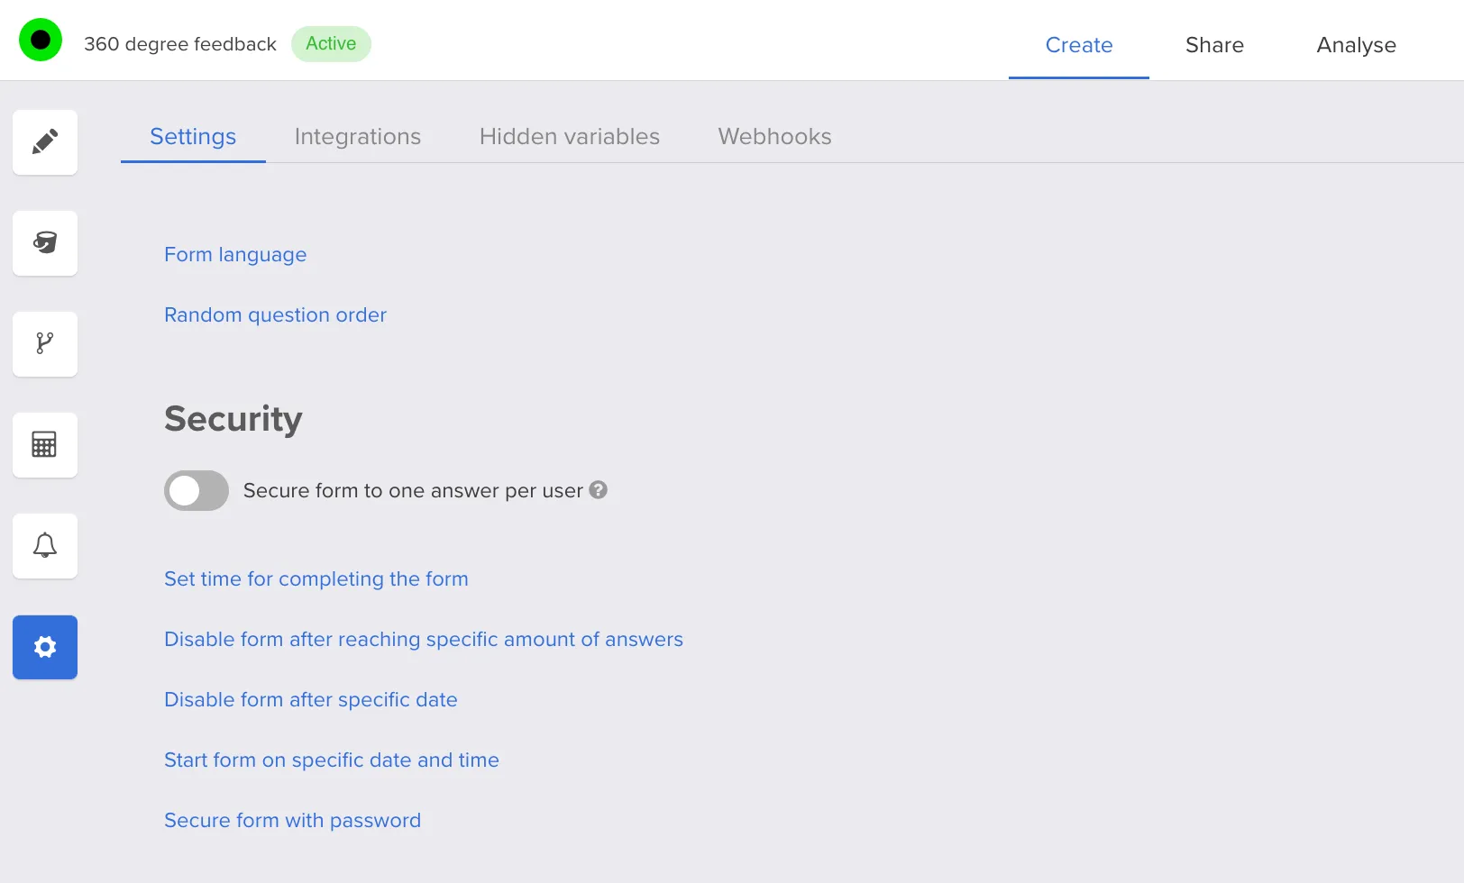
Task: Select the gear settings sidebar icon
Action: (45, 647)
